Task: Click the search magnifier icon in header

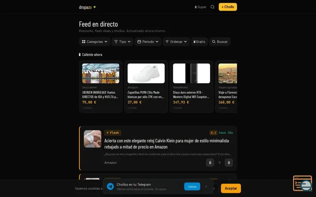Action: pos(213,7)
